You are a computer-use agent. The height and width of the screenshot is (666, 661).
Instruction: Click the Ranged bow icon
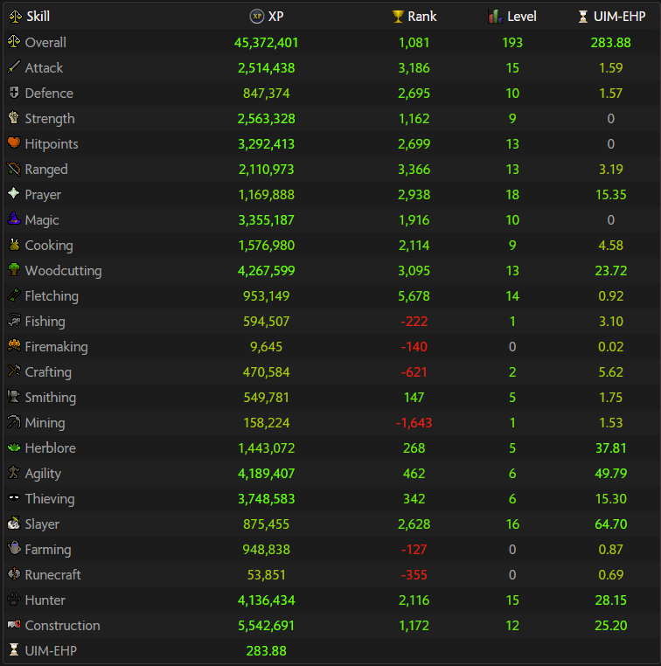[14, 169]
